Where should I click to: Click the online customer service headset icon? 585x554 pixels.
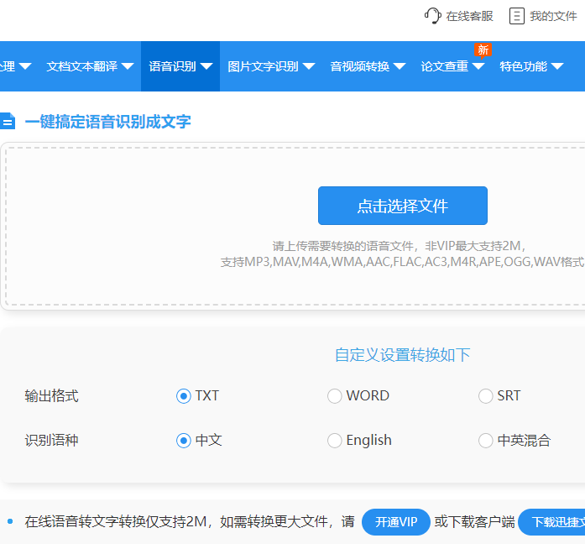(432, 16)
